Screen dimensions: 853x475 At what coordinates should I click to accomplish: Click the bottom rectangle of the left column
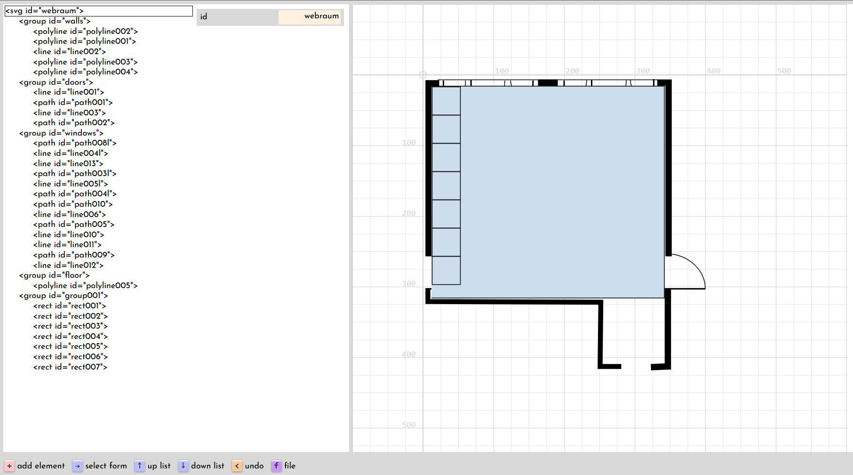tap(446, 270)
